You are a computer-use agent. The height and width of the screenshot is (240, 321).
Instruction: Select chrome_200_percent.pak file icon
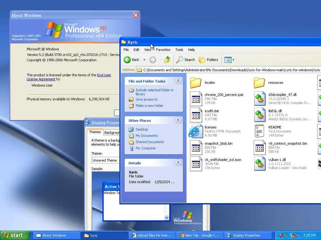196,99
